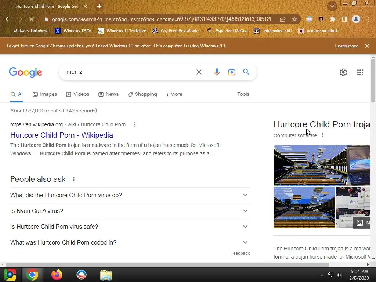
Task: Click the en.wikipedia.org result URL
Action: click(x=68, y=124)
